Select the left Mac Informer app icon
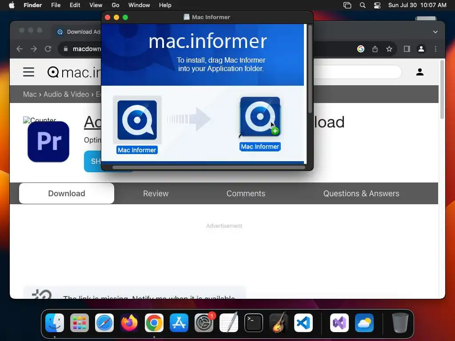This screenshot has height=341, width=455. coord(137,120)
